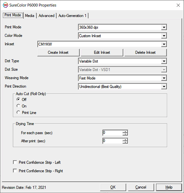The image size is (184, 193).
Task: Click the After print seconds field
Action: point(112,141)
